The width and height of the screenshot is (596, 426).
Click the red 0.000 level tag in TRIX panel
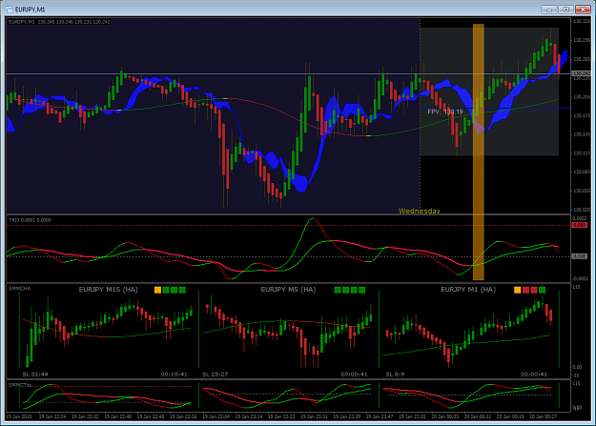click(x=580, y=225)
